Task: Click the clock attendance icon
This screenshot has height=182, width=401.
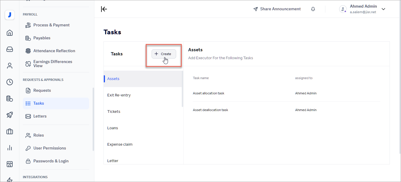Action: (10, 82)
